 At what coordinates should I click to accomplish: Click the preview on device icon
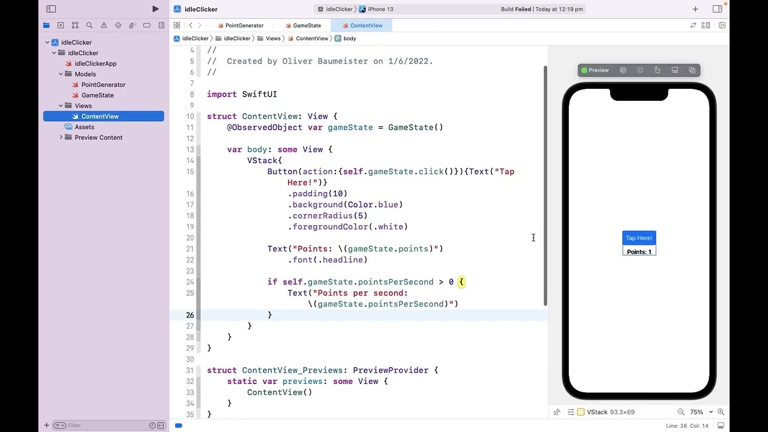point(640,70)
